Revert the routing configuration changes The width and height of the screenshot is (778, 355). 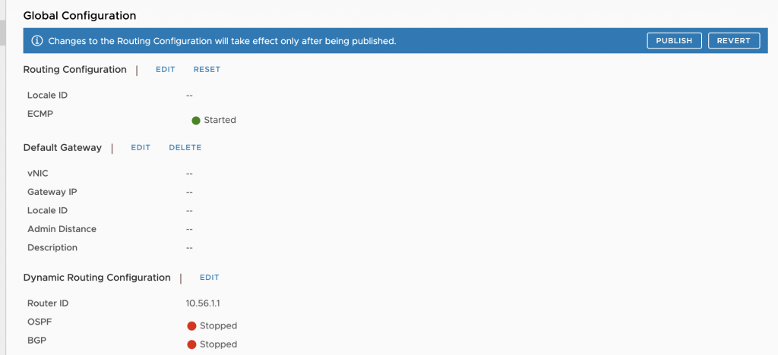click(x=734, y=41)
